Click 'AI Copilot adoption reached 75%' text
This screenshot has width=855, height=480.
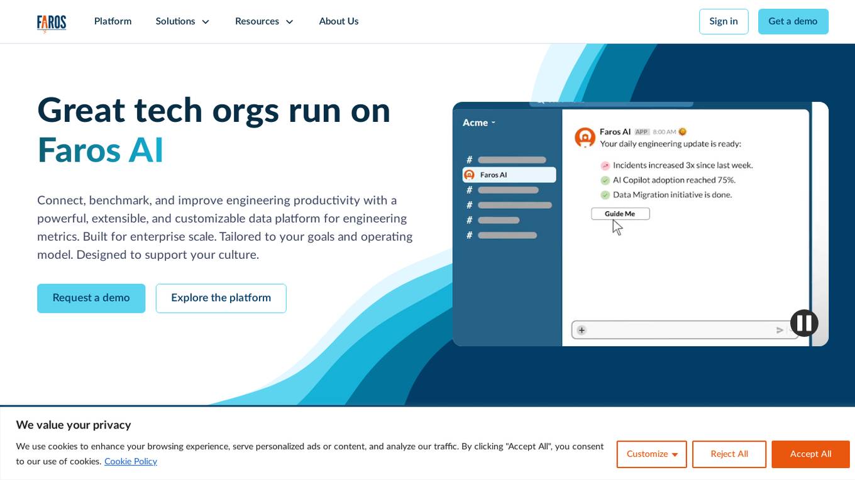[x=674, y=180]
